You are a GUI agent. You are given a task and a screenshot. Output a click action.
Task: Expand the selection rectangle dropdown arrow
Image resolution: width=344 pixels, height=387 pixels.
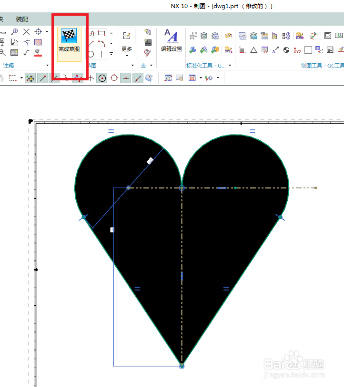click(x=21, y=78)
